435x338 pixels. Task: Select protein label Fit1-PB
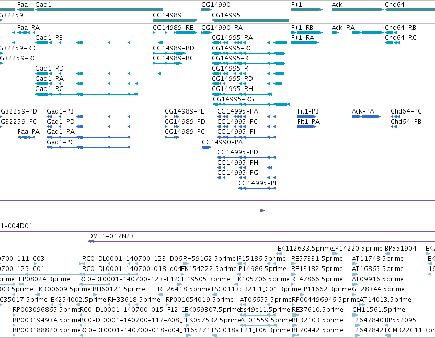point(308,111)
